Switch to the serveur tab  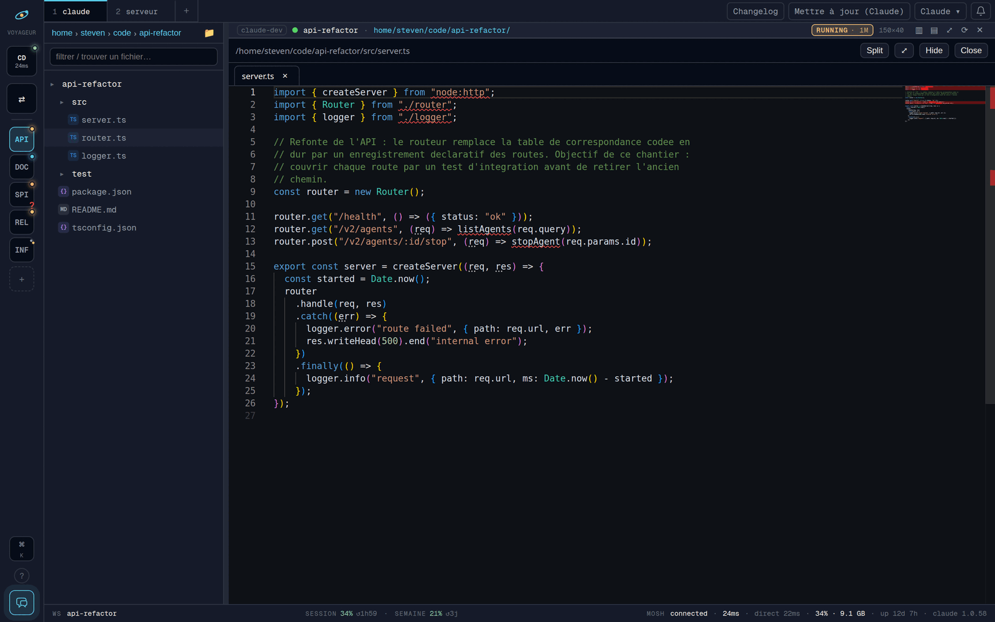point(141,11)
